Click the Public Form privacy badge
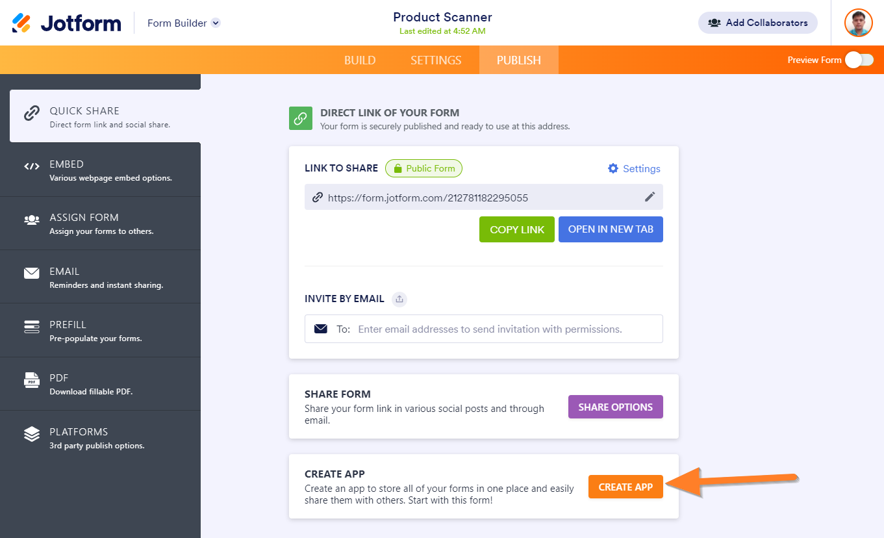The height and width of the screenshot is (538, 884). pos(423,168)
